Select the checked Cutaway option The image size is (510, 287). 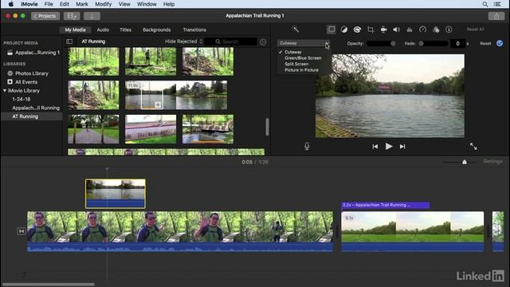pyautogui.click(x=293, y=52)
